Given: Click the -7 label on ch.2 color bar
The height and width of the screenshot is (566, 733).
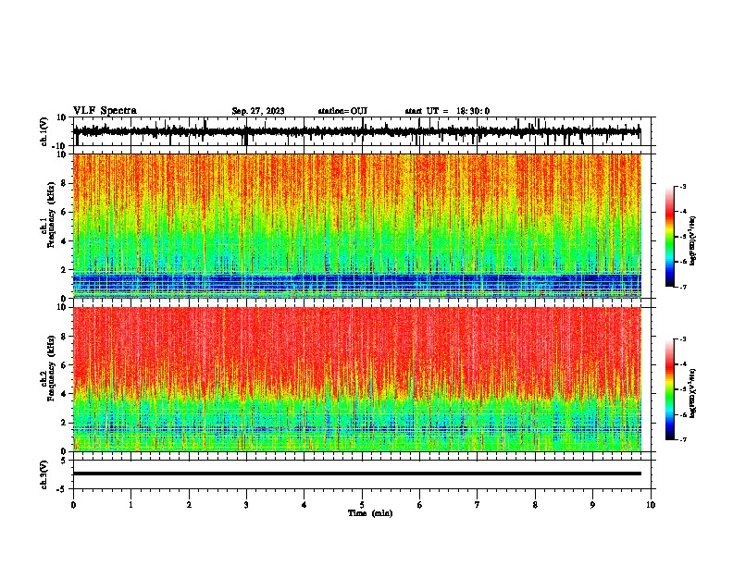Looking at the screenshot, I should 682,440.
